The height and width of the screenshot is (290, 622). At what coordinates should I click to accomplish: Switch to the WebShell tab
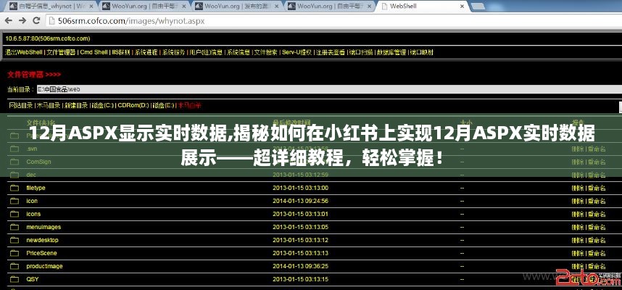(423, 7)
